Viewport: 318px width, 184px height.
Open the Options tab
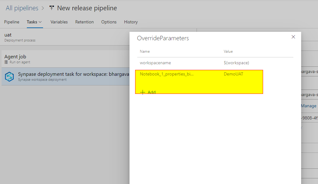pyautogui.click(x=109, y=22)
